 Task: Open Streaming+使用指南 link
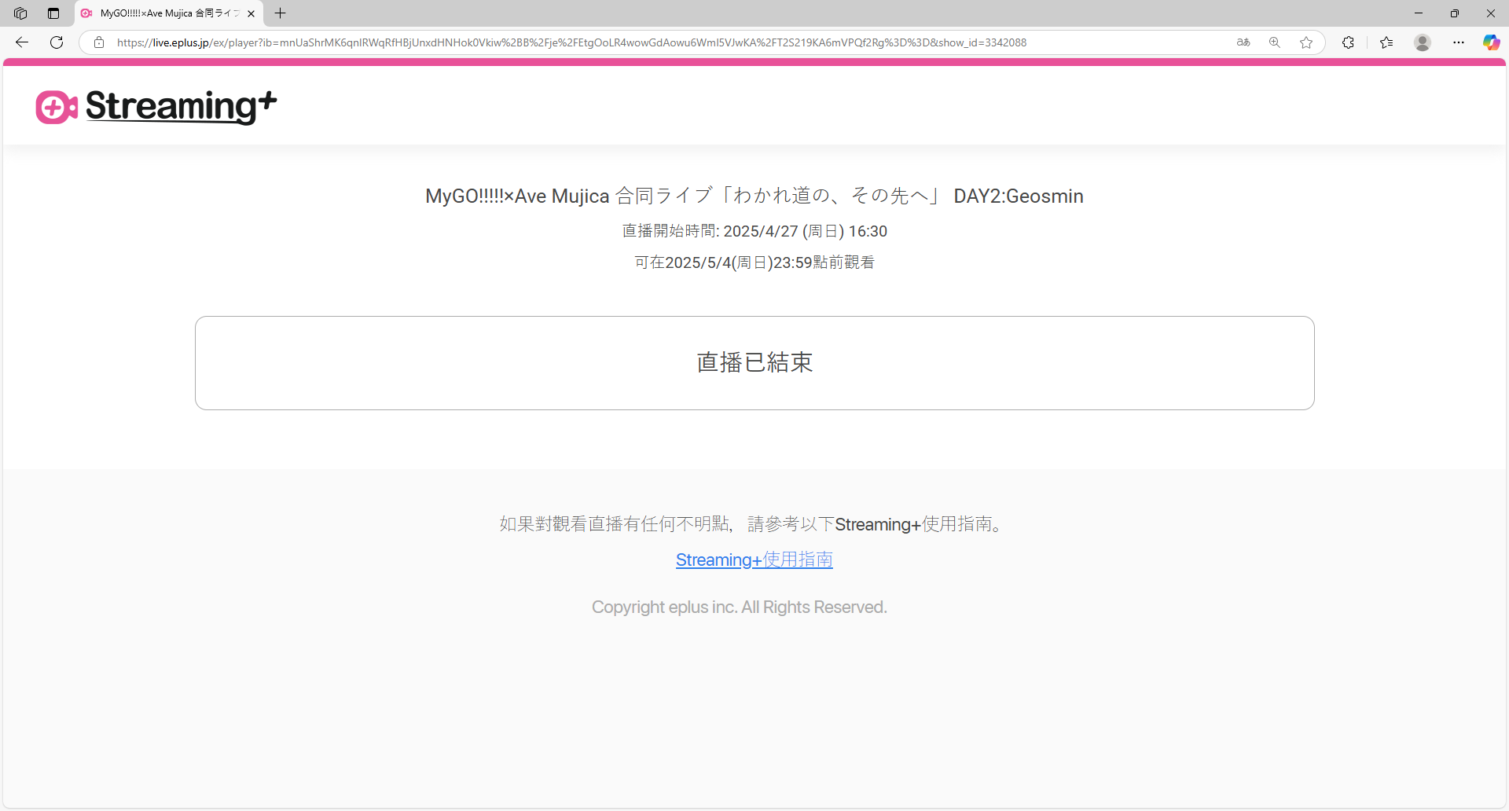(754, 560)
